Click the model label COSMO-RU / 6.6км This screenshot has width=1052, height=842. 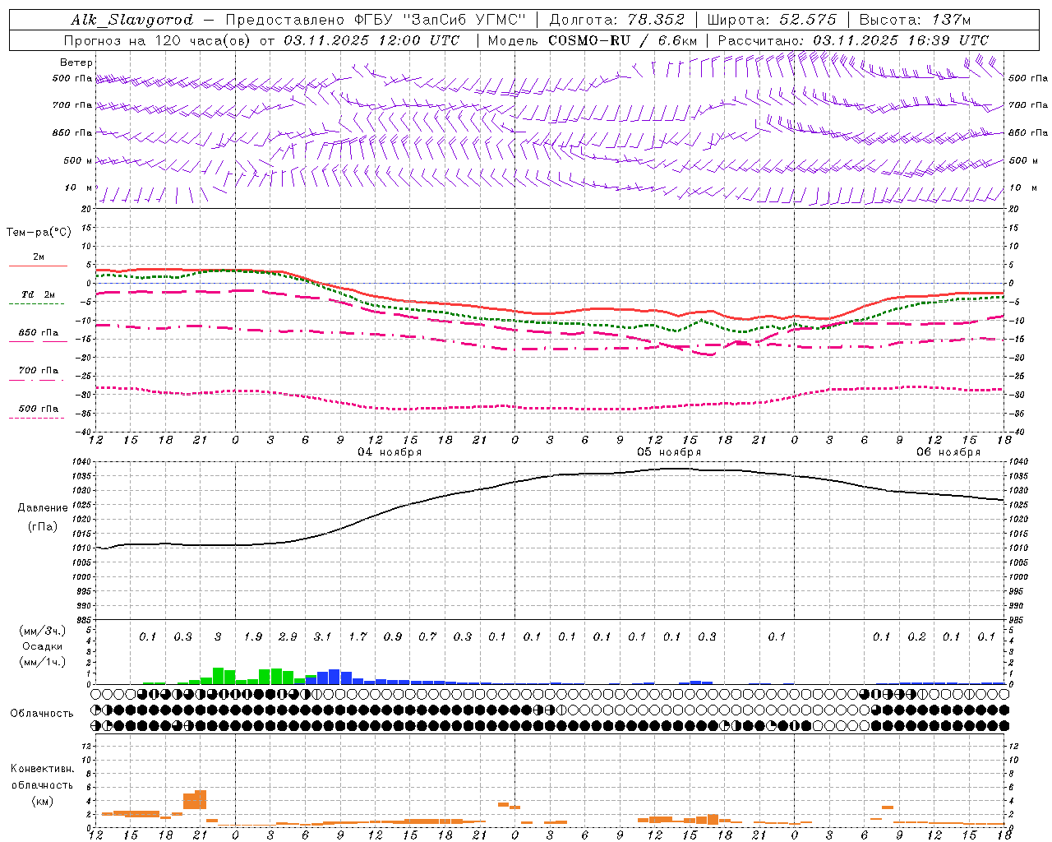[x=623, y=40]
